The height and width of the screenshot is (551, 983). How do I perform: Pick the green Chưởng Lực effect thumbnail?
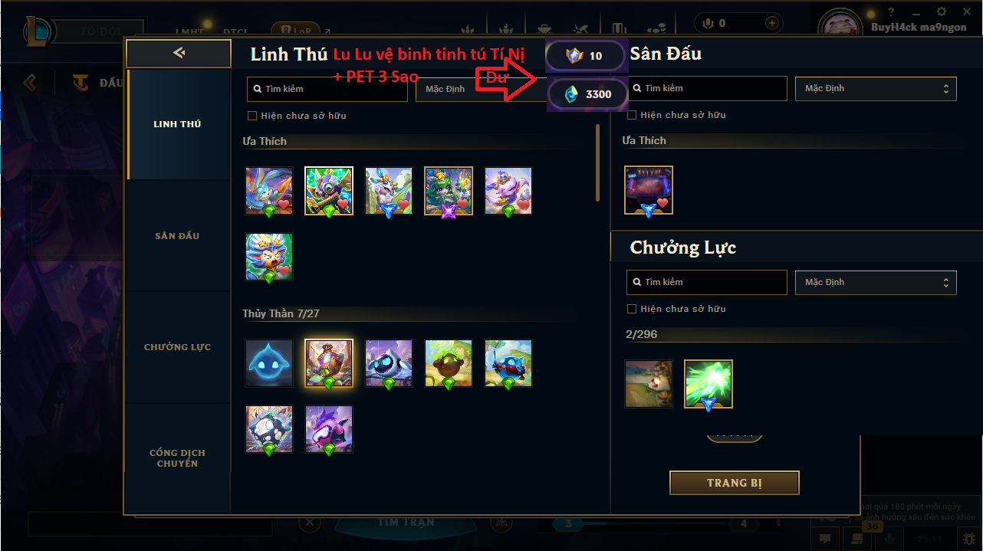[x=708, y=384]
